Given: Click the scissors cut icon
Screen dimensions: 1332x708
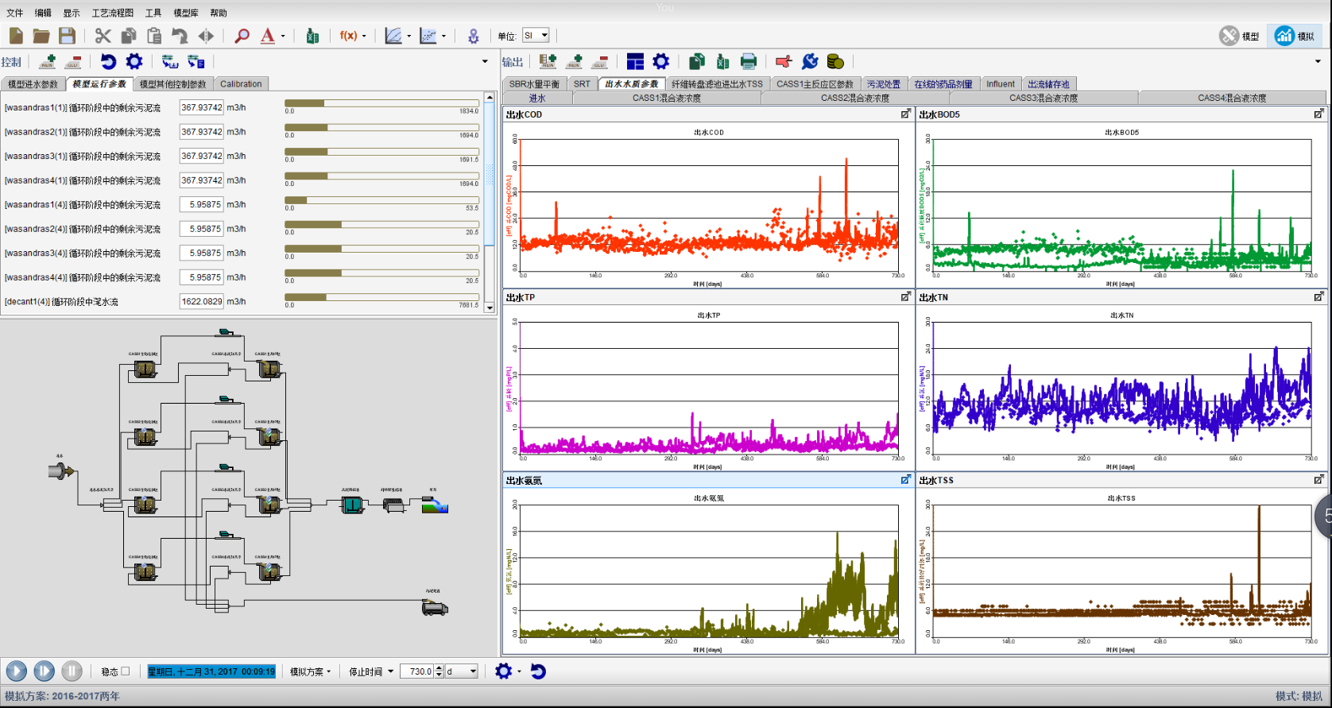Looking at the screenshot, I should tap(103, 36).
